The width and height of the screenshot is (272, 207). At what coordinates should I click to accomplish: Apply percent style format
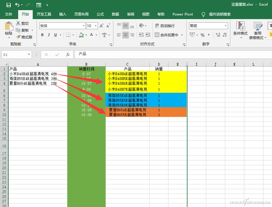click(202, 35)
